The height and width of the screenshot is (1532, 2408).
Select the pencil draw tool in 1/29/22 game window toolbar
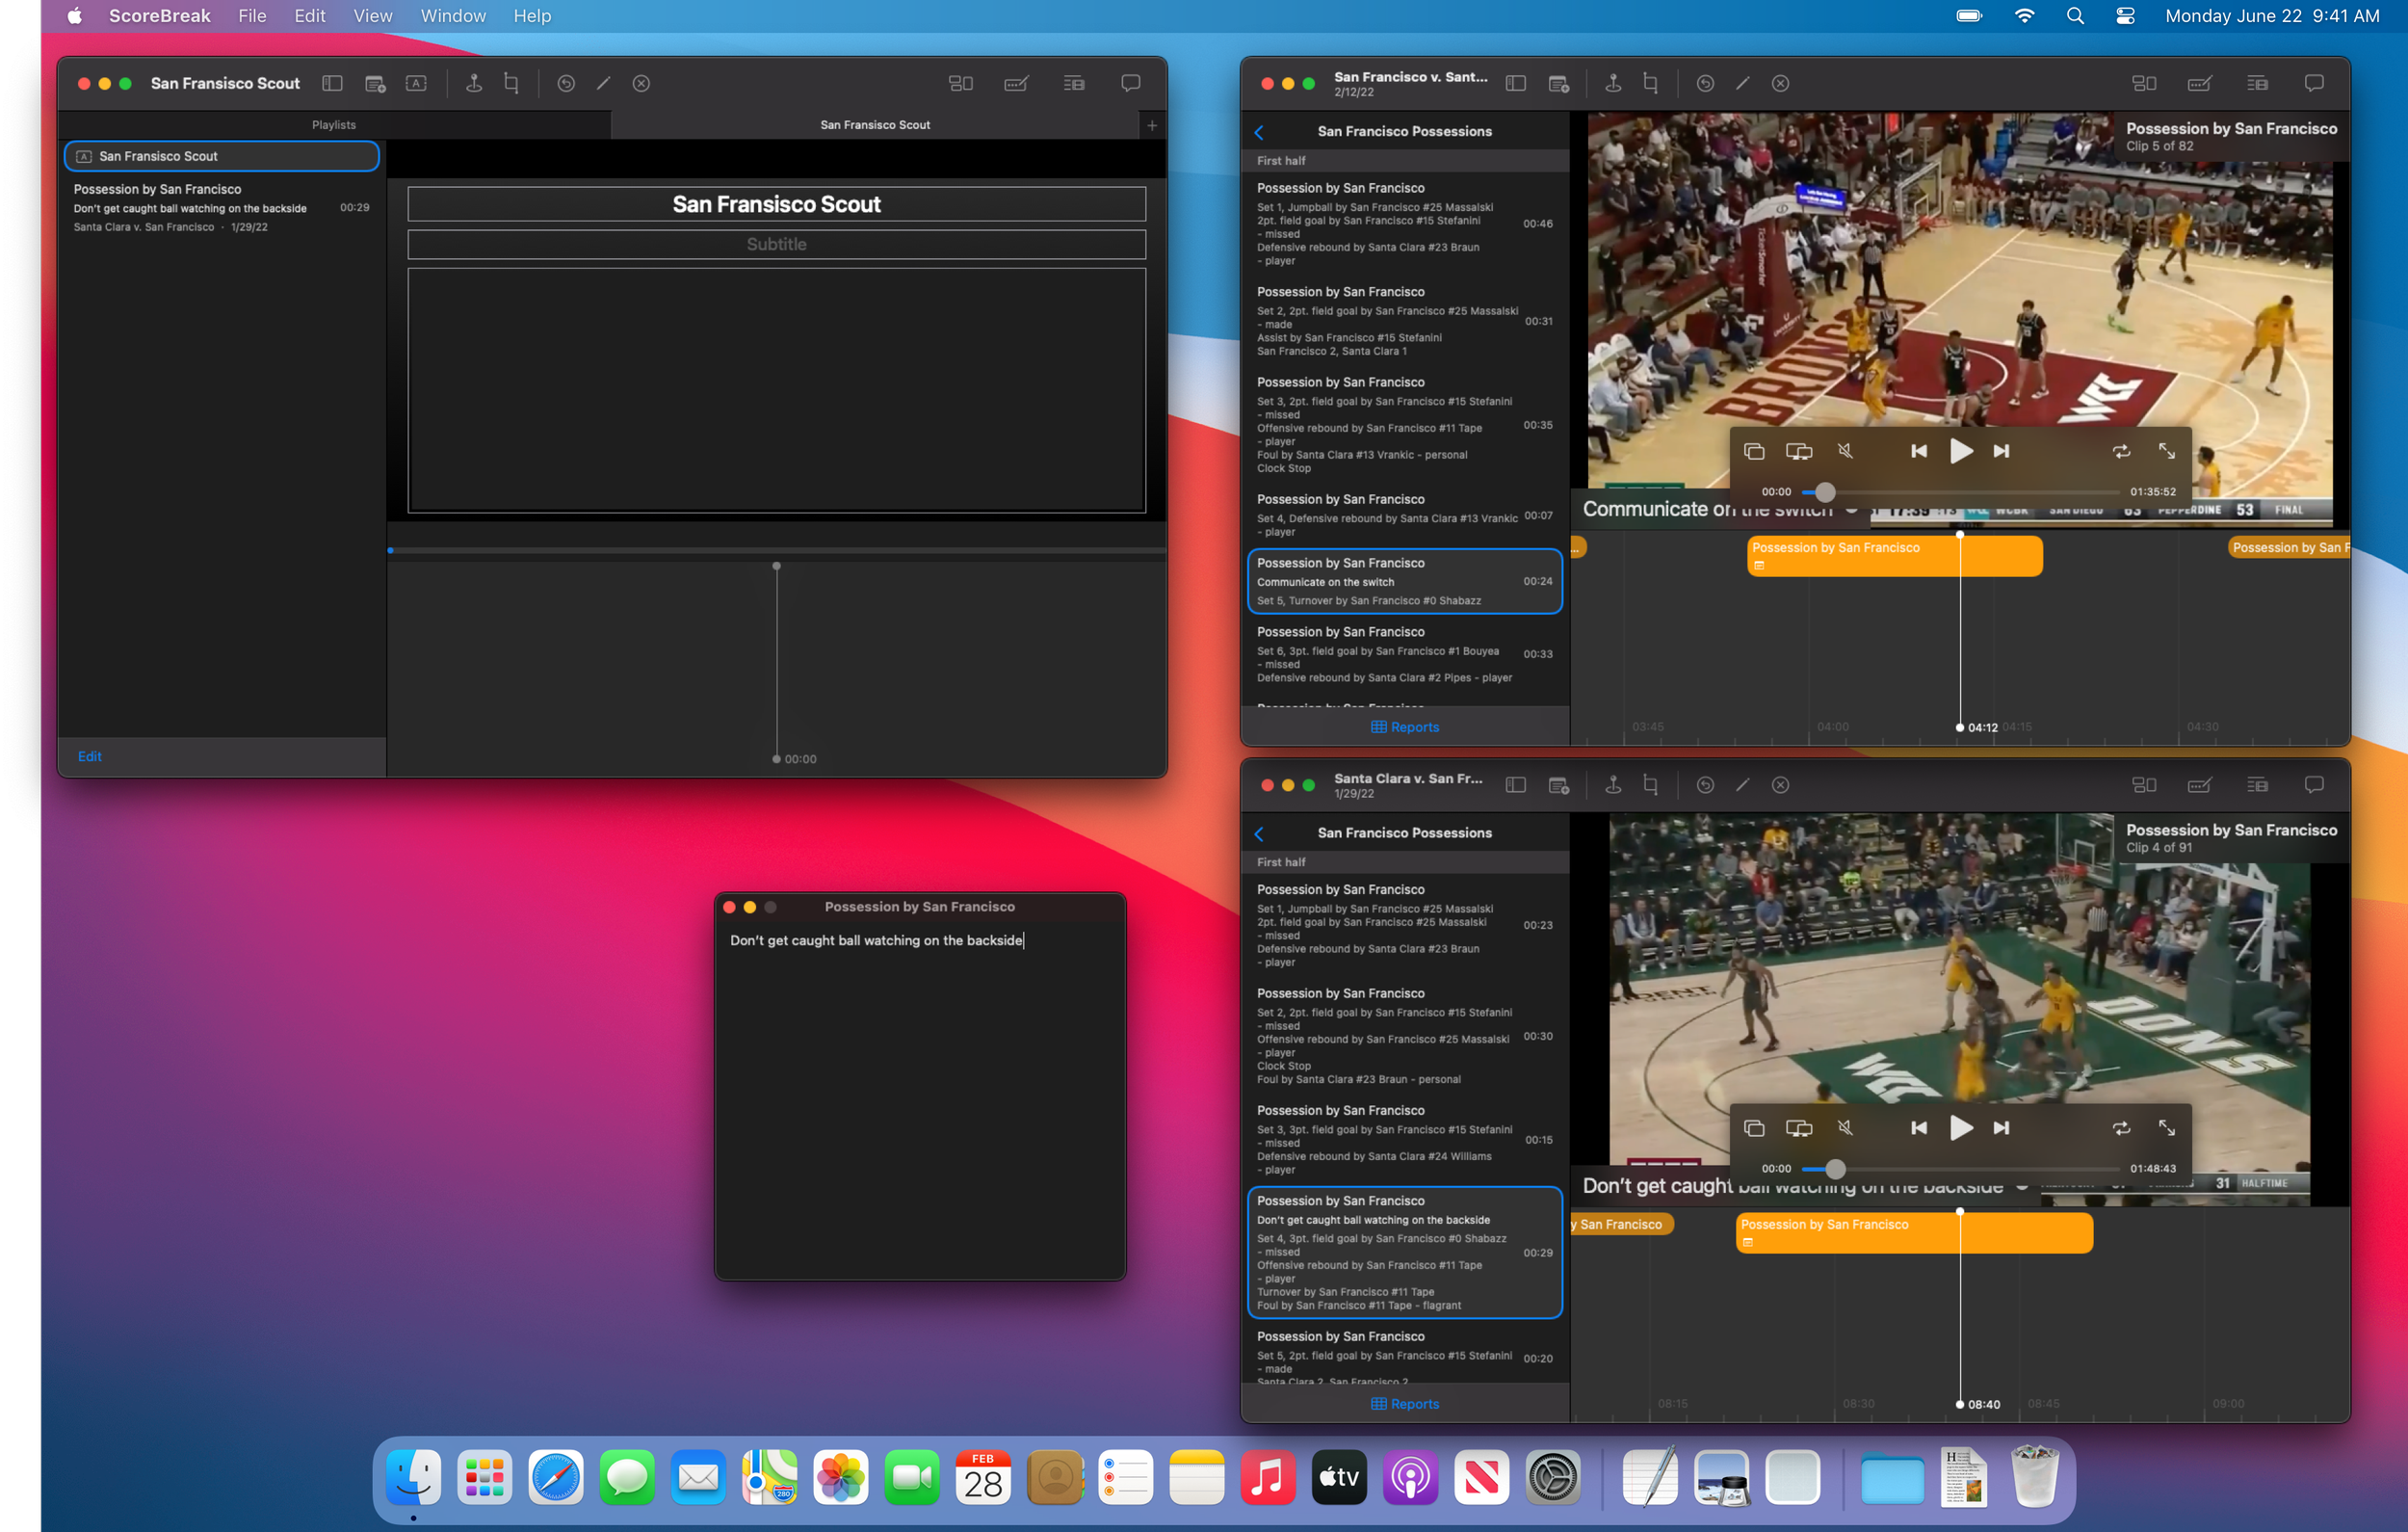point(1742,785)
